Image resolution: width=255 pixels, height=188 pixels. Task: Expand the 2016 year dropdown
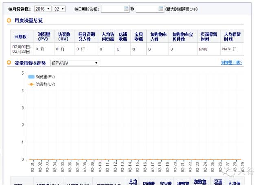click(x=42, y=9)
